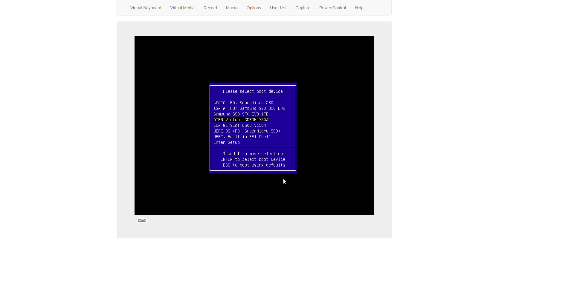Select UEFI OS (P0: SuperMicro SSD) entry
The image size is (574, 296).
[x=247, y=131]
